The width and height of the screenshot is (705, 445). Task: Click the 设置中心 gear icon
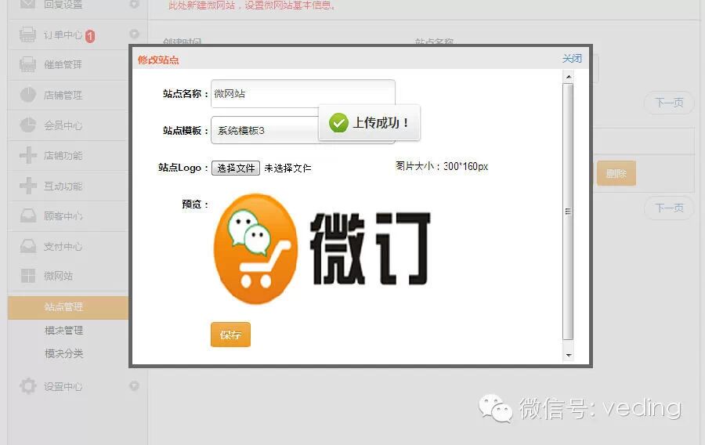coord(28,386)
